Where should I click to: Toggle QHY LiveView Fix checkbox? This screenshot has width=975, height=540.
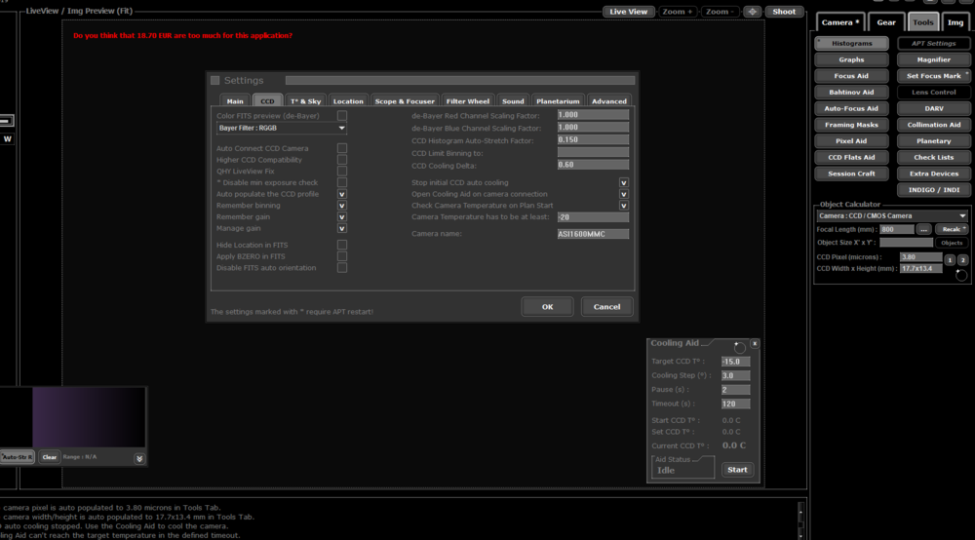(x=342, y=171)
